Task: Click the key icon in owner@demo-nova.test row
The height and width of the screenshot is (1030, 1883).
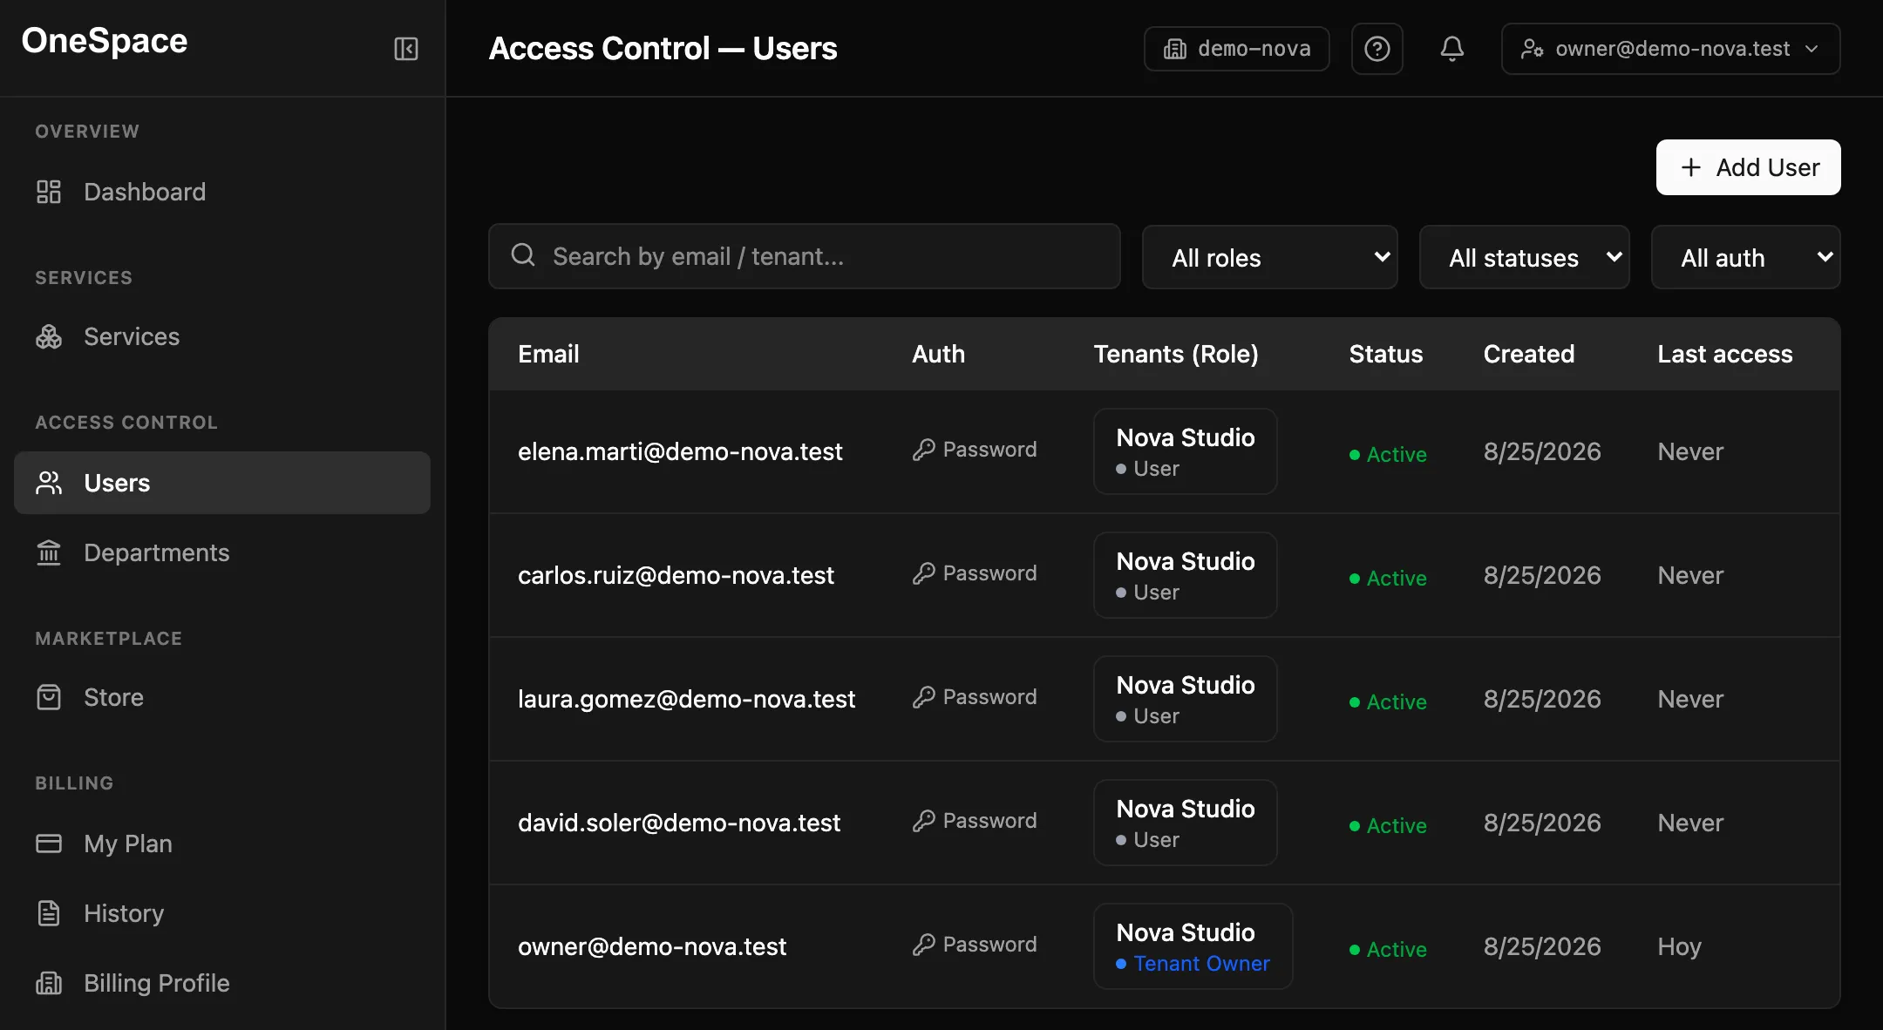Action: (x=924, y=945)
